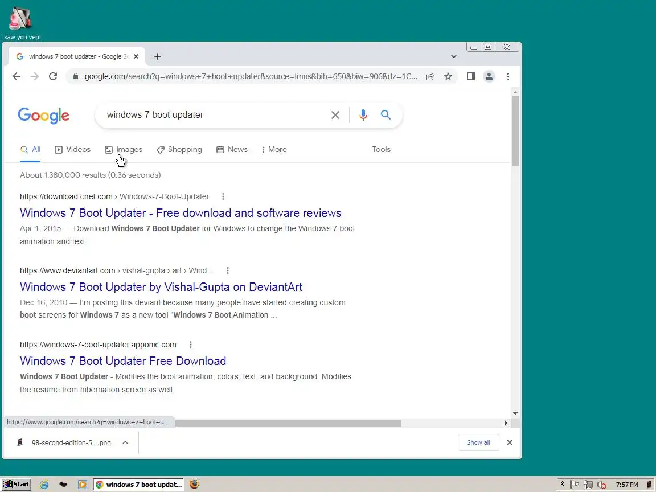Open the downloaded 98-second-edition png file
The height and width of the screenshot is (492, 656).
(x=64, y=442)
